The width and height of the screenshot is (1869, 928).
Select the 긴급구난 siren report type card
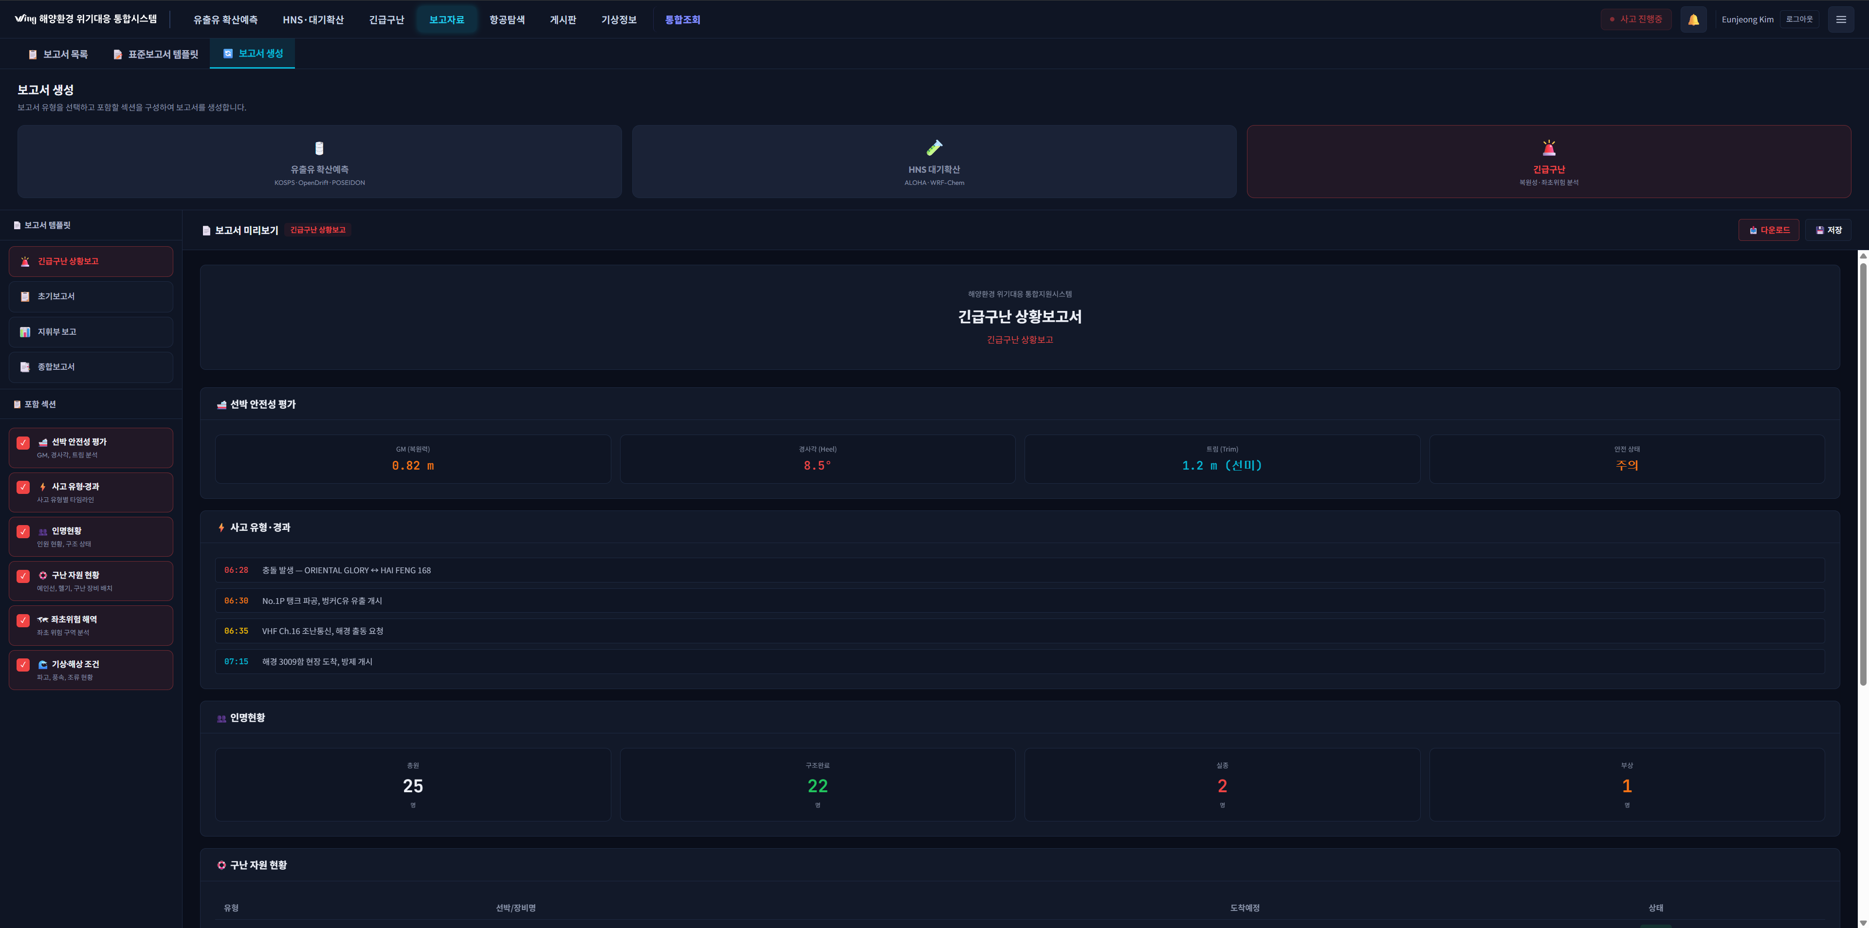click(1548, 161)
